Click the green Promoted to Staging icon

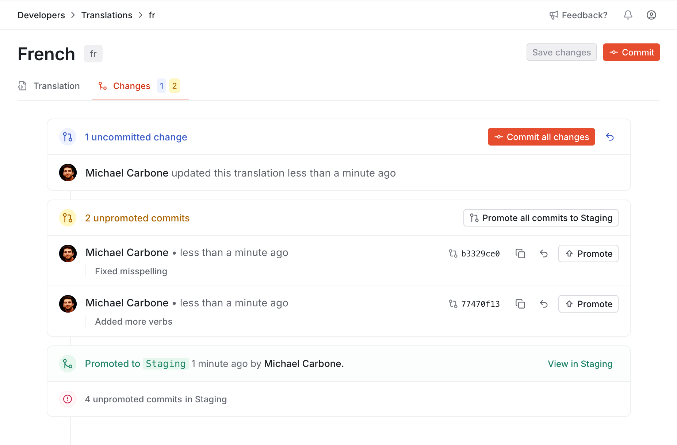[68, 364]
